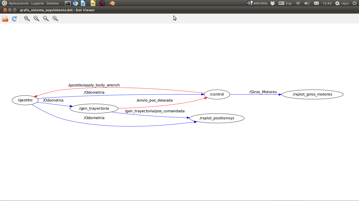Launch Chromium browser from the top panel

tap(75, 3)
